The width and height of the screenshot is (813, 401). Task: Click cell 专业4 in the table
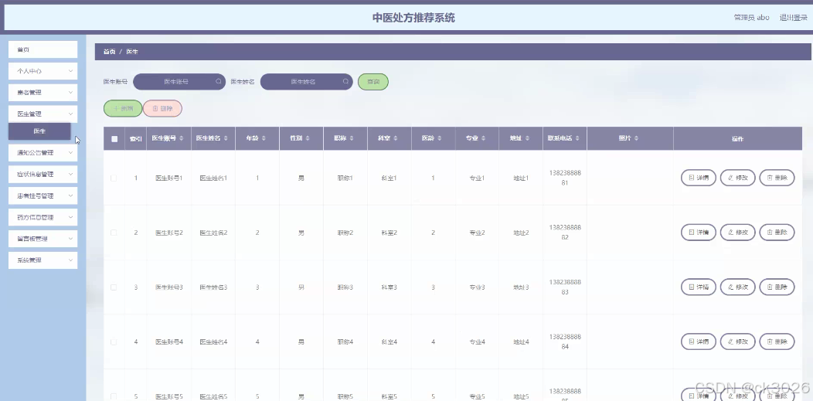477,342
